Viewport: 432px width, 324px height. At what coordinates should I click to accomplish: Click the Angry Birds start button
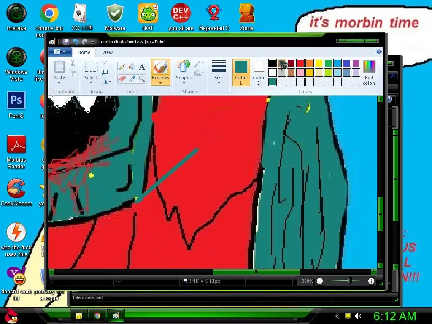11,316
